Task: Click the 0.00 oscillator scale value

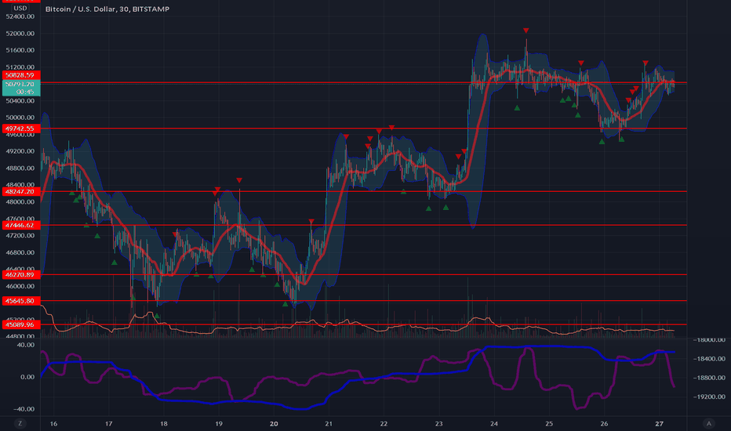Action: coord(27,377)
